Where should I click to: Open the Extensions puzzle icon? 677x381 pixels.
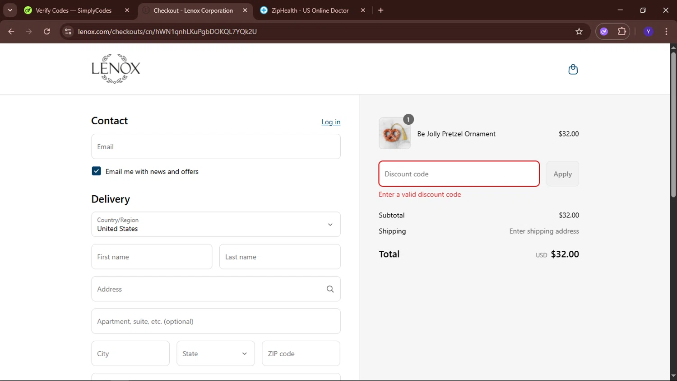tap(622, 32)
